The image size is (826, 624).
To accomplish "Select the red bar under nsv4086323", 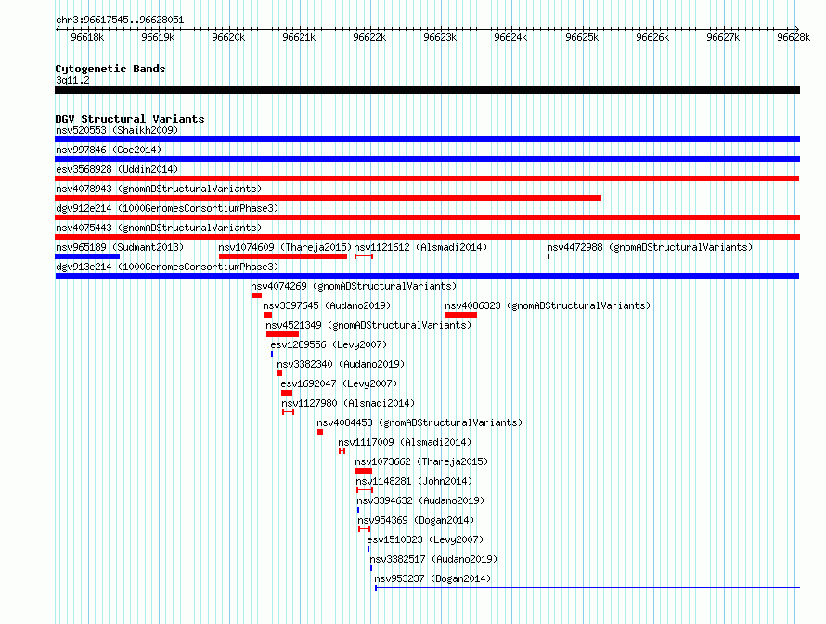I will pyautogui.click(x=461, y=315).
